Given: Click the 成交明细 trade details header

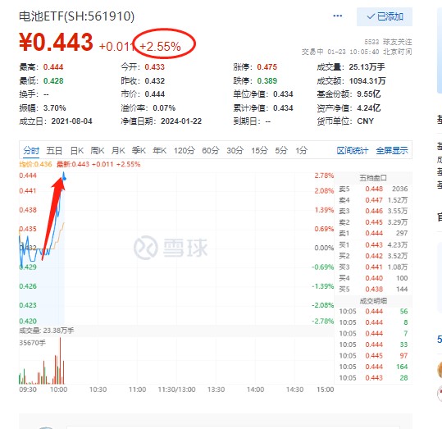Looking at the screenshot, I should [x=373, y=301].
